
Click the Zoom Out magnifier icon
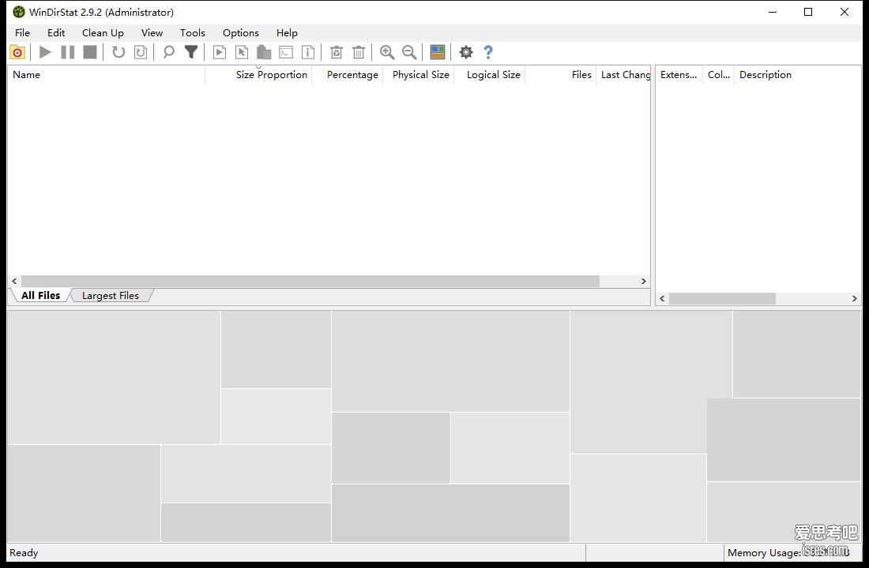point(409,53)
